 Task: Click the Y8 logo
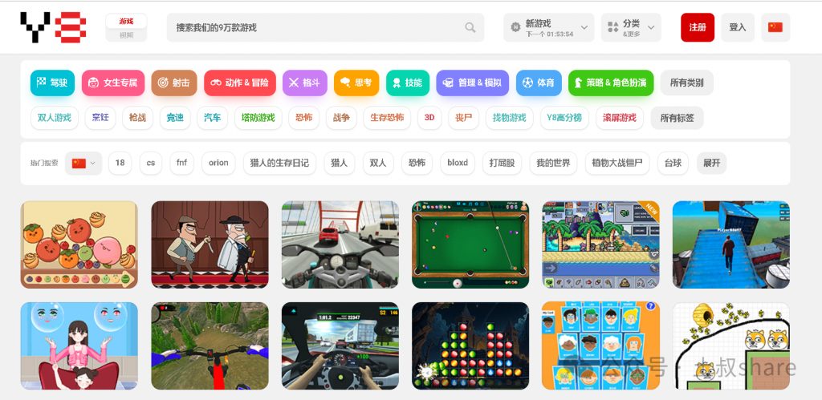point(53,27)
